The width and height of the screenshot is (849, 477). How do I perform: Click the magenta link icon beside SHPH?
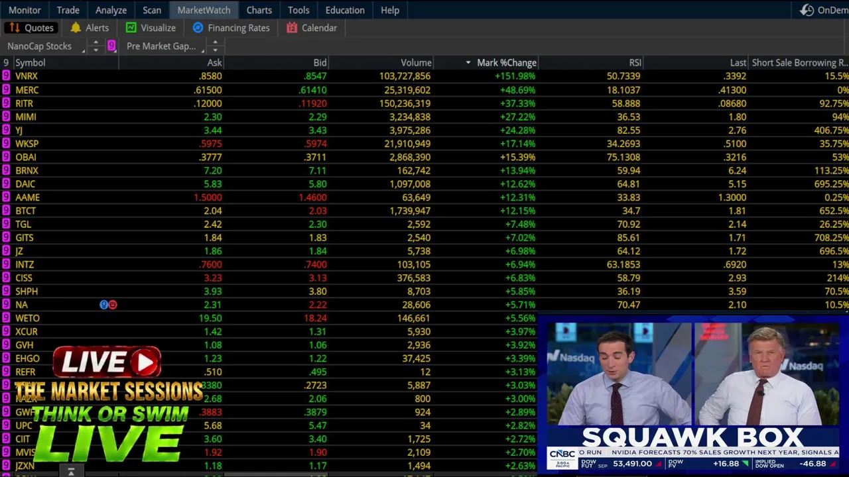(x=6, y=291)
